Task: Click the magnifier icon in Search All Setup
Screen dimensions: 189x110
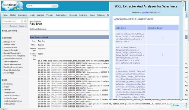Action: pos(25,21)
